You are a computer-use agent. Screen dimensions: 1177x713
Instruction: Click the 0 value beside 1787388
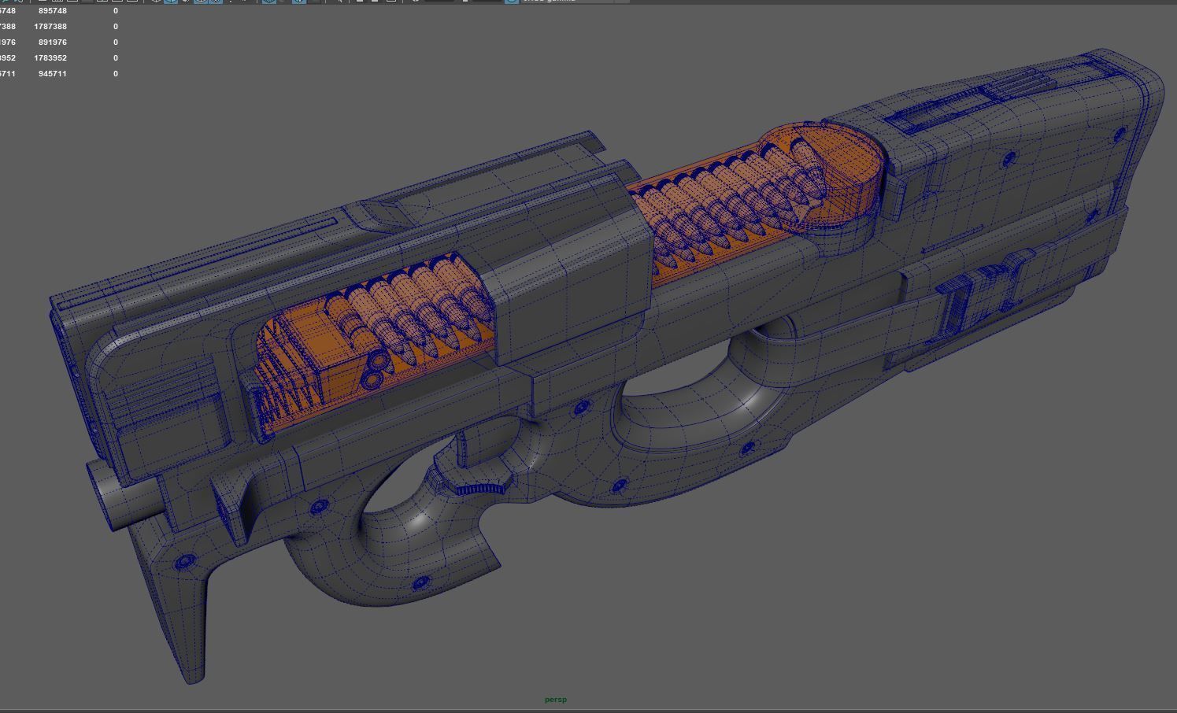coord(116,27)
